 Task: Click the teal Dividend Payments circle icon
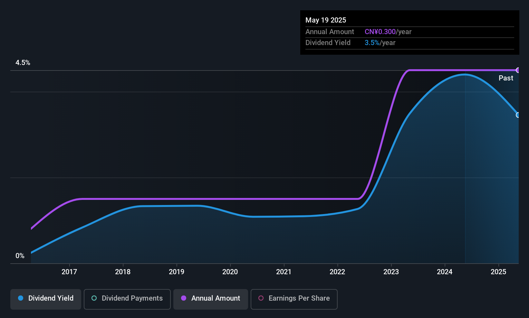pos(94,298)
